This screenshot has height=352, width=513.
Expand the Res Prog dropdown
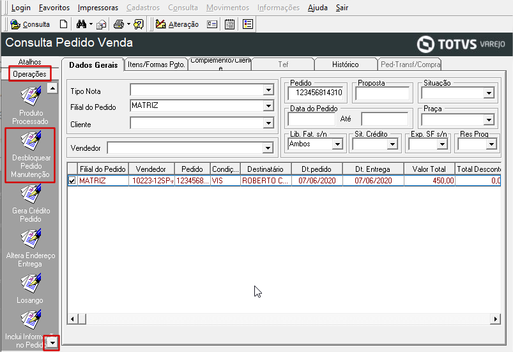[x=491, y=144]
